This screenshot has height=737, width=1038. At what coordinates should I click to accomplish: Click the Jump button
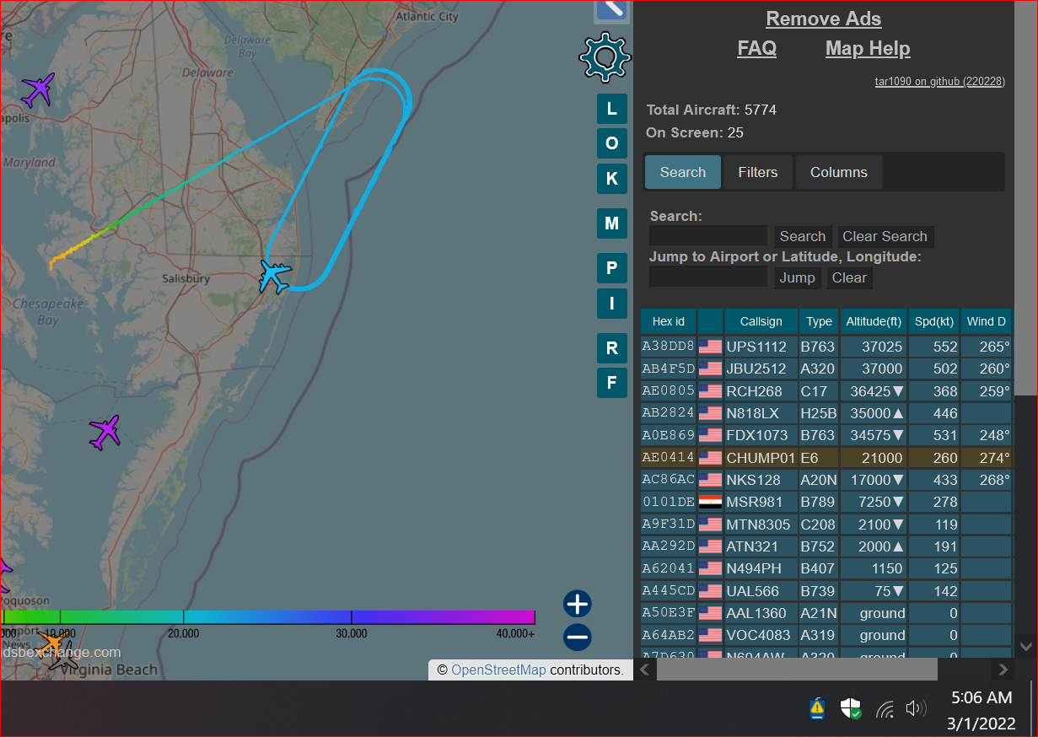[x=797, y=277]
